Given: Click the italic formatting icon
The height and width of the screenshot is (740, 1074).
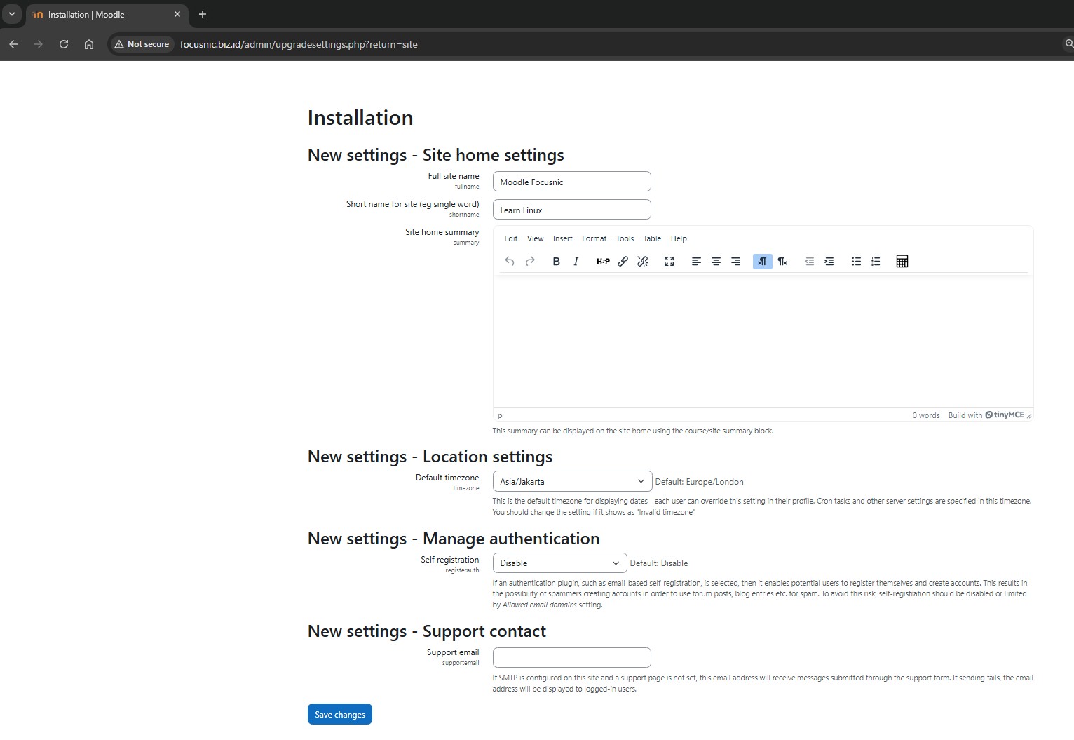Looking at the screenshot, I should (576, 262).
